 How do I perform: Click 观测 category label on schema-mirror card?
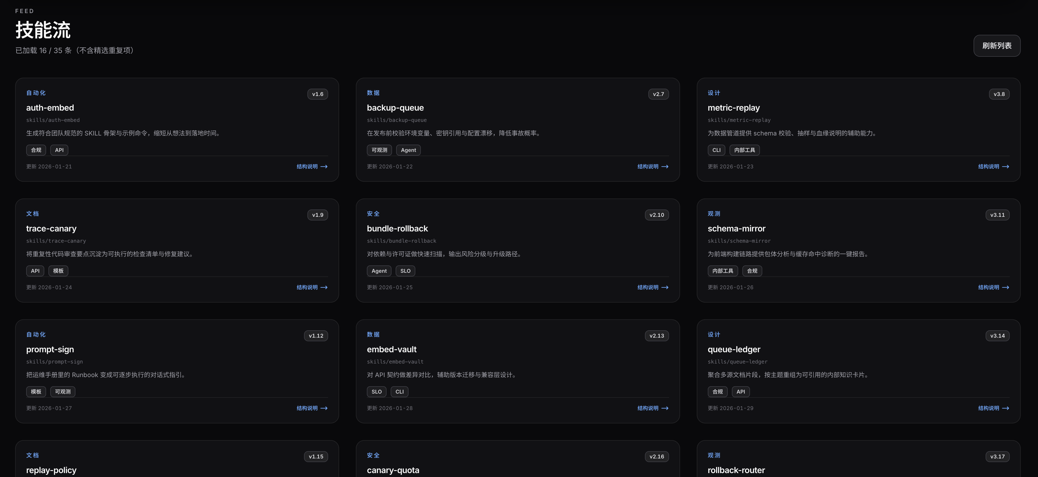(714, 214)
